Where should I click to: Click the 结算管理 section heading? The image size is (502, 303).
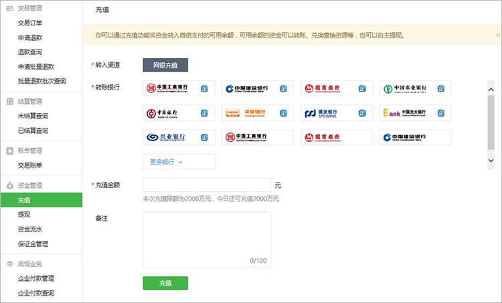coord(30,102)
